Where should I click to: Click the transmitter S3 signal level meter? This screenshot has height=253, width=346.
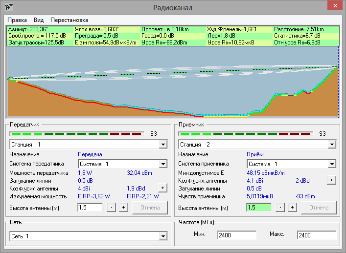(x=76, y=133)
